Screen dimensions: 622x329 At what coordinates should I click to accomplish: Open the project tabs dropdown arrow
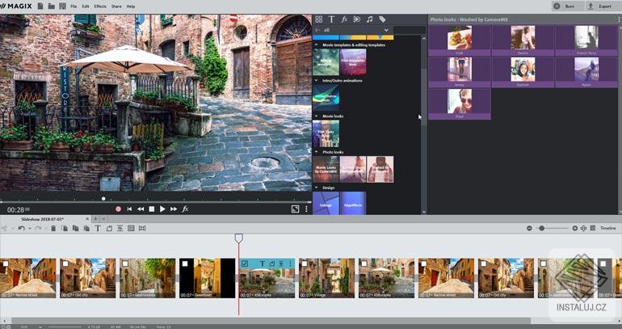[x=104, y=219]
